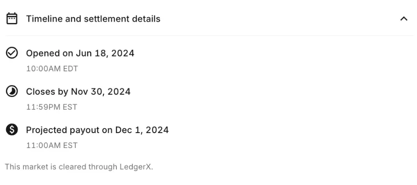
Task: Click the '11:59PM EST' closing time
Action: (x=51, y=107)
